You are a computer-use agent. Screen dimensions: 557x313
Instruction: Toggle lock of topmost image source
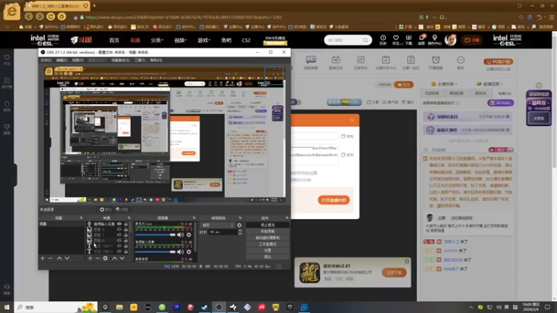125,230
